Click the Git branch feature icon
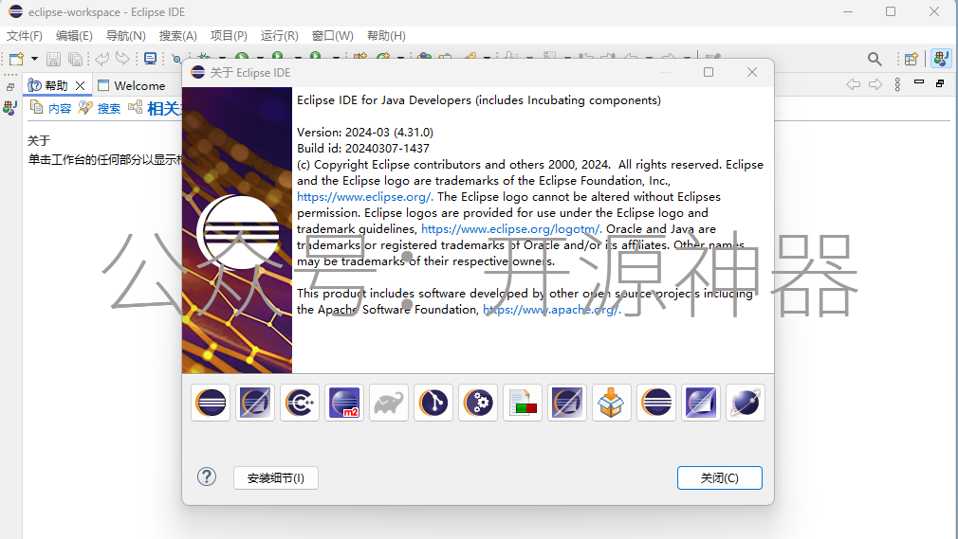Screen dimensions: 958x539 click(433, 403)
